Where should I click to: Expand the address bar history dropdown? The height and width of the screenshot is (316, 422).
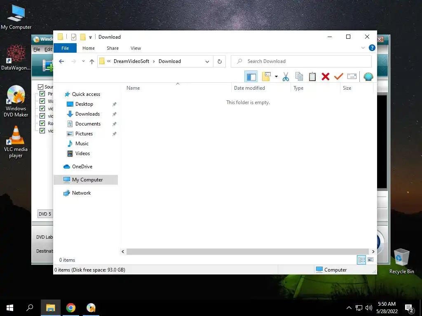click(207, 62)
